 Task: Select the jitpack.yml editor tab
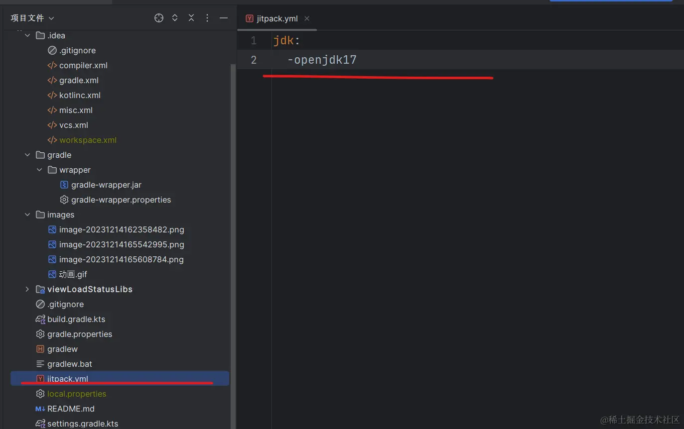click(x=277, y=18)
